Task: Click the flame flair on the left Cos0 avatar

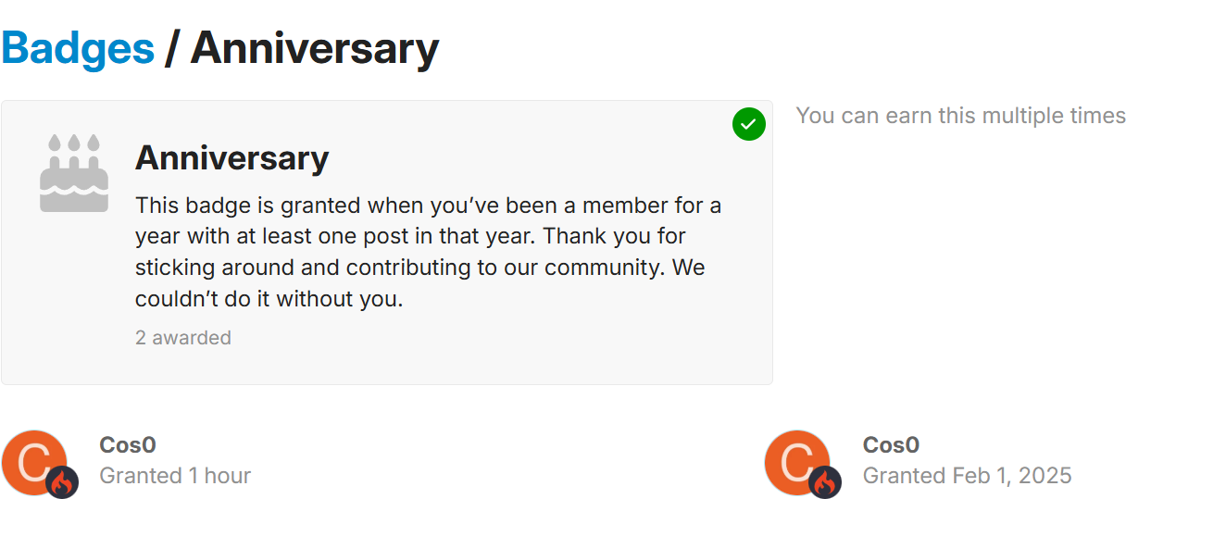Action: click(x=62, y=482)
